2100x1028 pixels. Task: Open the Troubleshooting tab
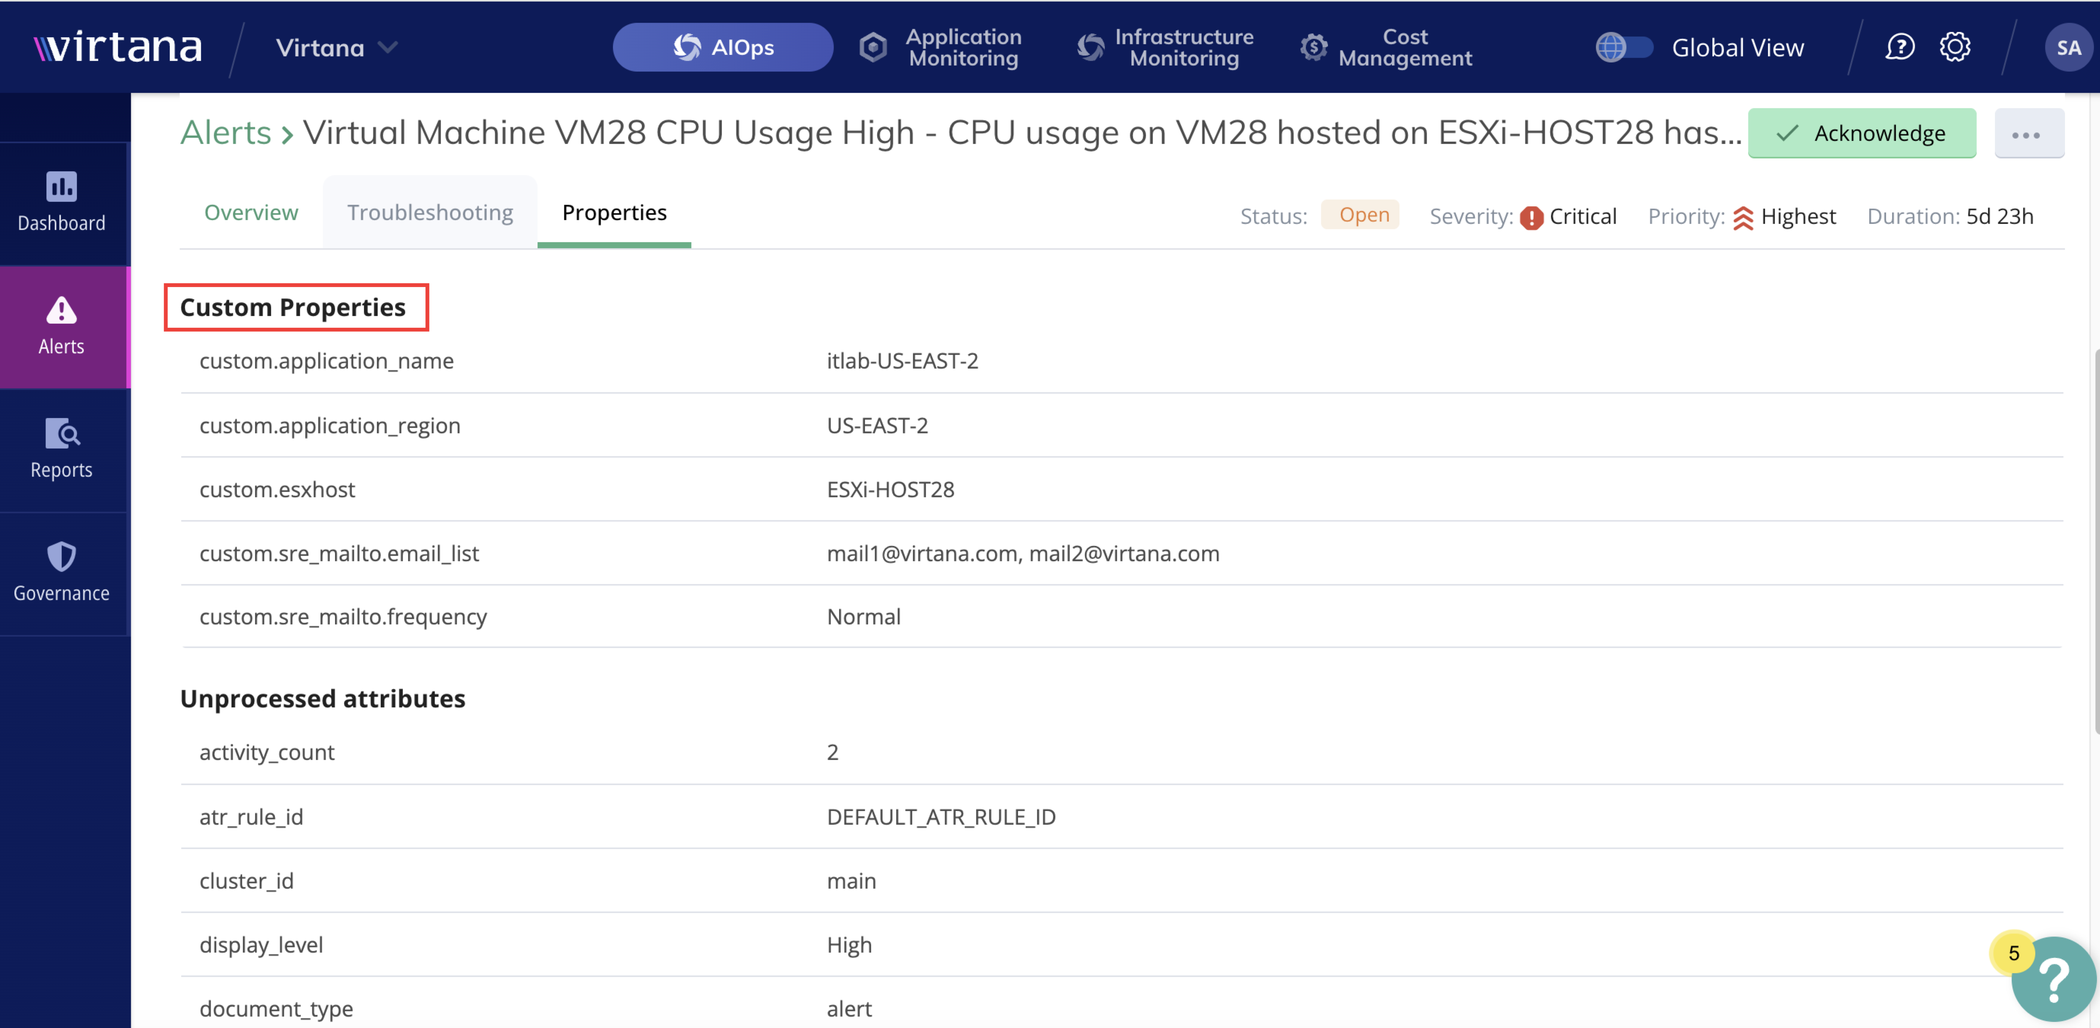(431, 212)
